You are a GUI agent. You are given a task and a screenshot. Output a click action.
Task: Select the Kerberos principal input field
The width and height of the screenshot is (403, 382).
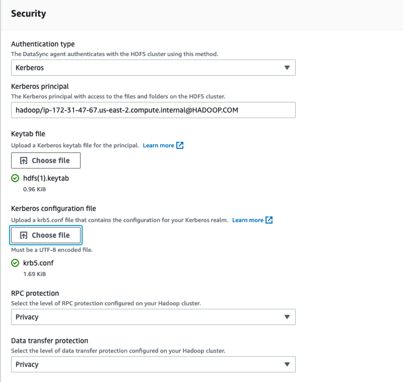pyautogui.click(x=153, y=110)
